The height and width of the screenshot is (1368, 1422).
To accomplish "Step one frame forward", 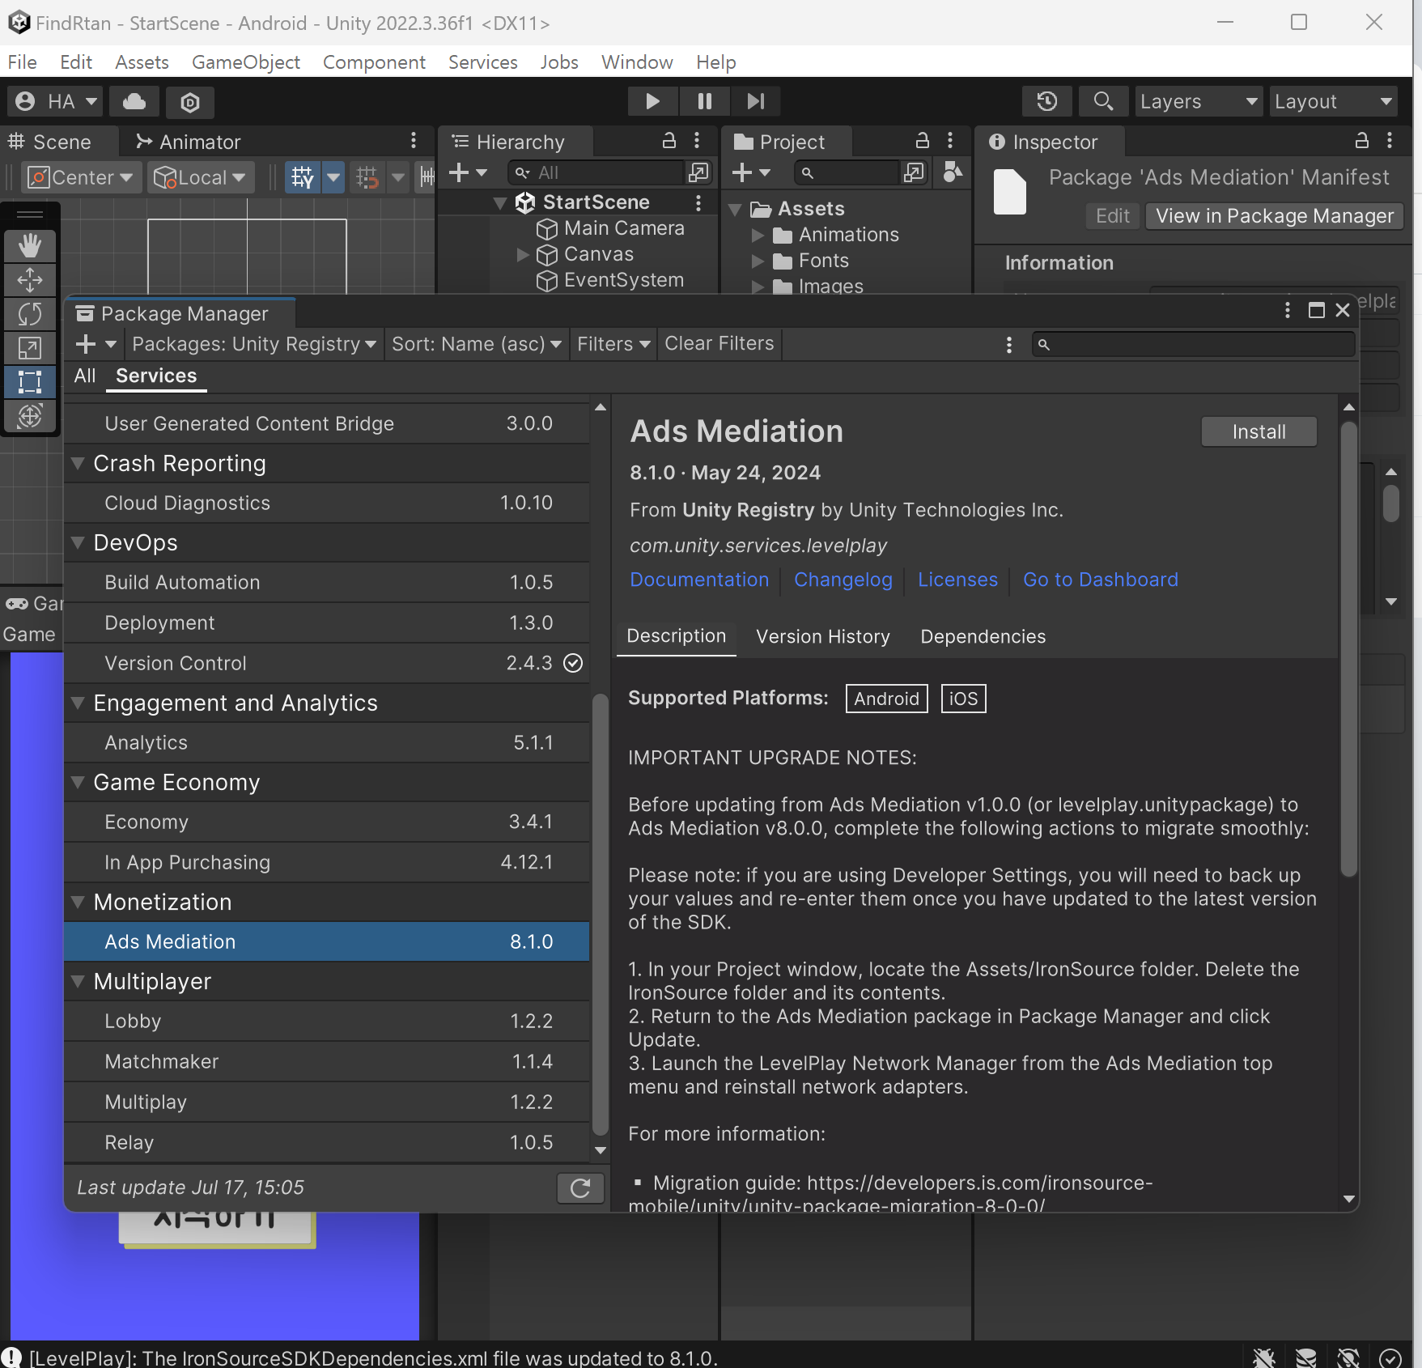I will point(756,102).
